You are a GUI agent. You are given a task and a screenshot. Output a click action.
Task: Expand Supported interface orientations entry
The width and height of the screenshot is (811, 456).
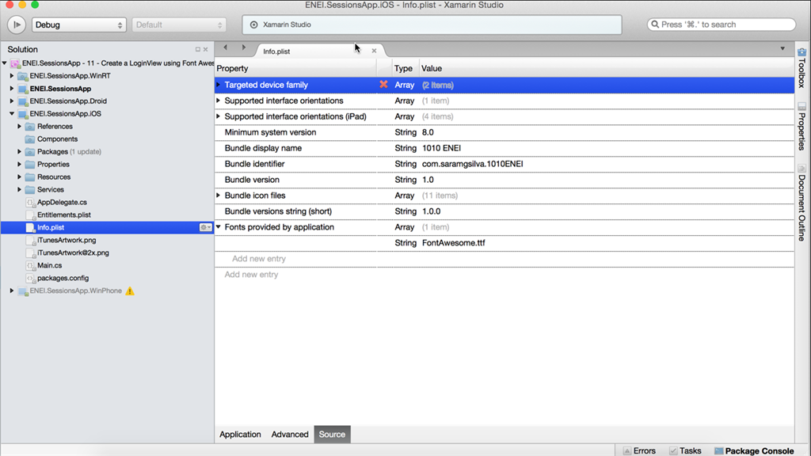[x=219, y=101]
